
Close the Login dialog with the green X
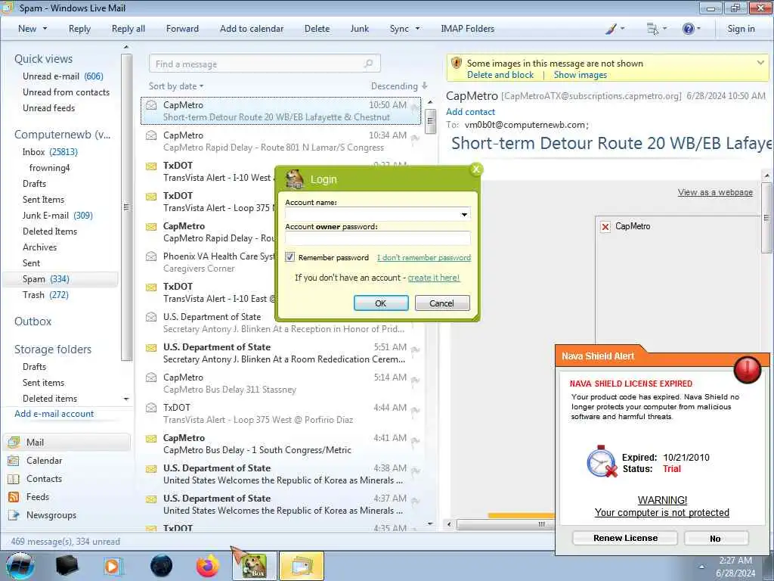click(x=476, y=169)
